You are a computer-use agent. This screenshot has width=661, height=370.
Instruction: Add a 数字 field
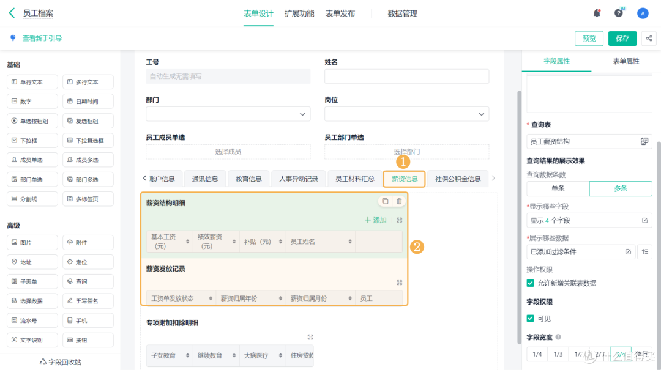(32, 101)
